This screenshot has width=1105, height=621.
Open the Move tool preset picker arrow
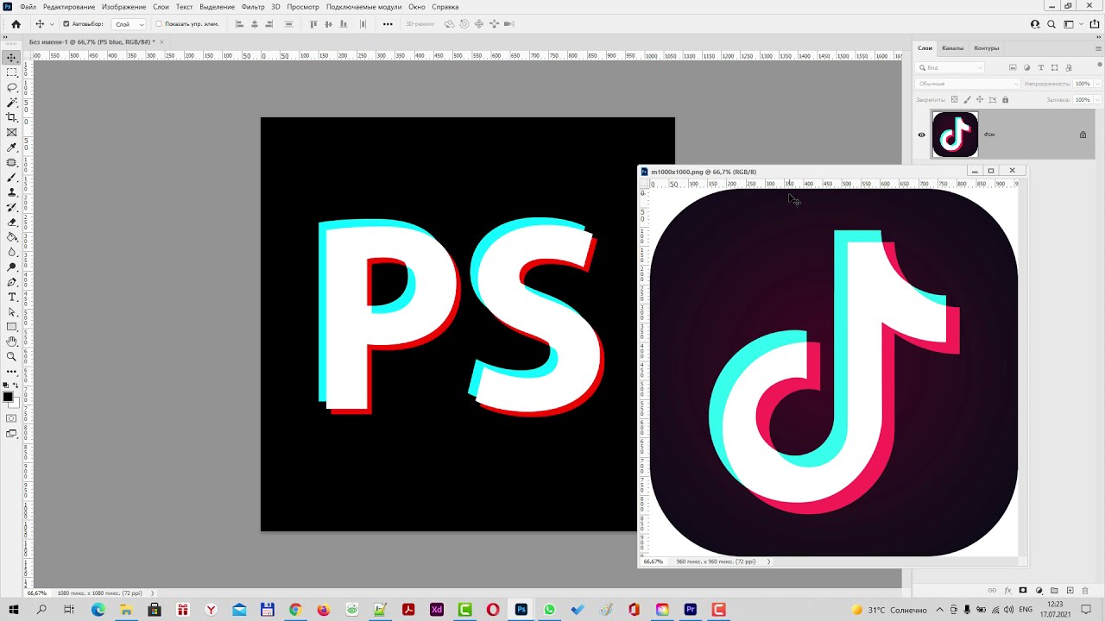(52, 24)
